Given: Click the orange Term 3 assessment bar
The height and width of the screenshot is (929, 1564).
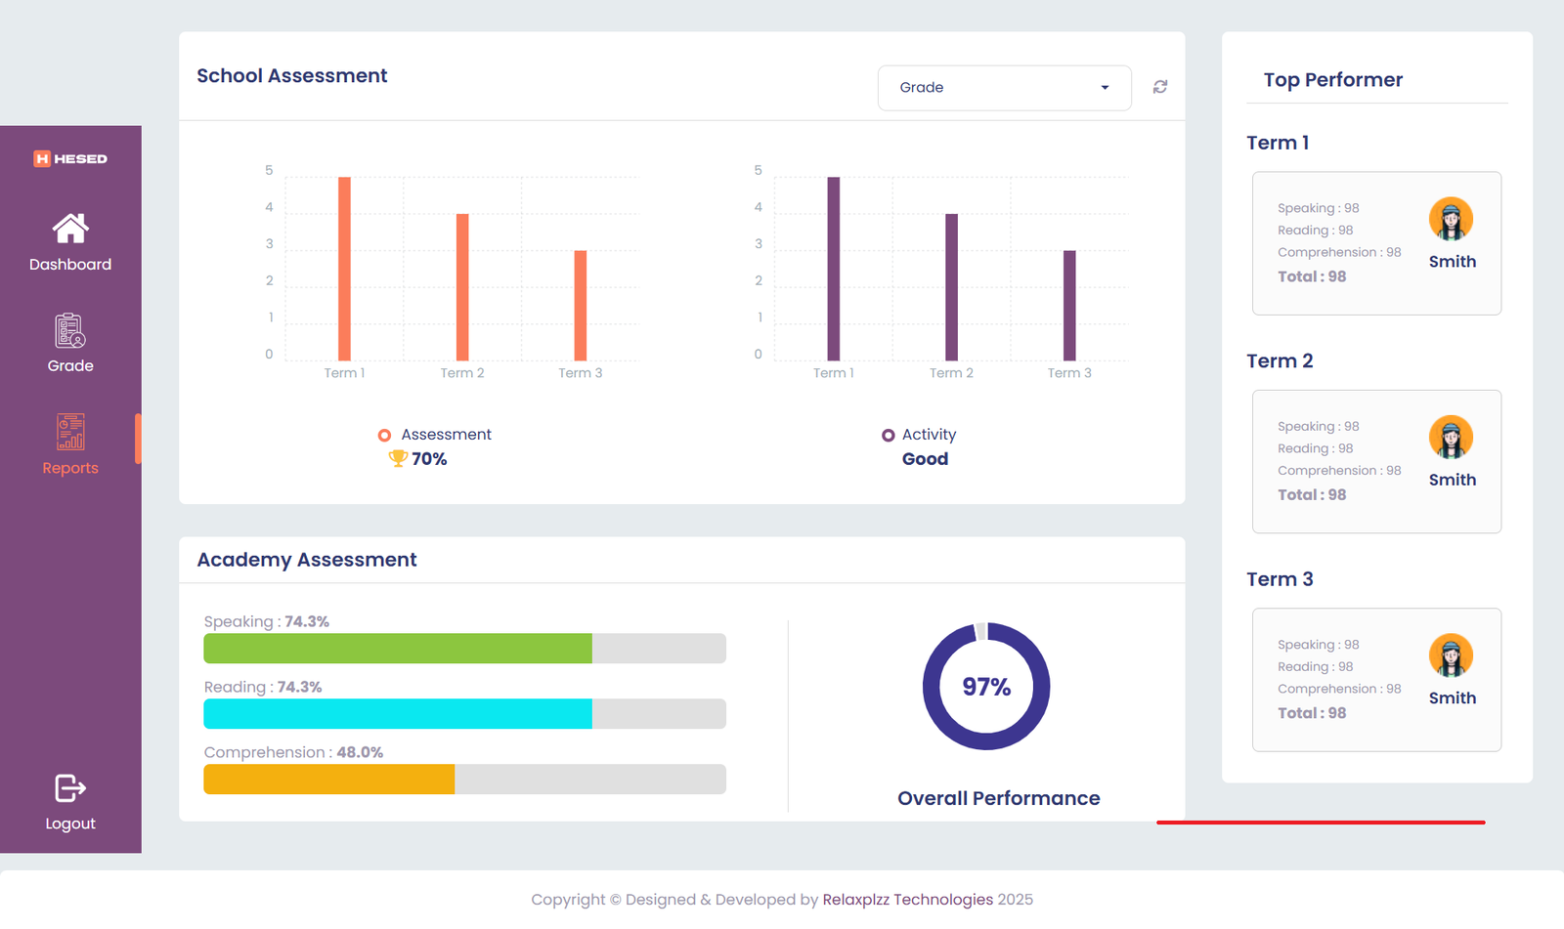Looking at the screenshot, I should tap(581, 306).
